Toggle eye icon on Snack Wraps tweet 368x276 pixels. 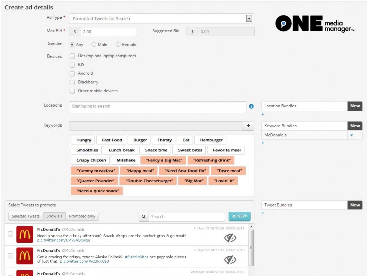pyautogui.click(x=230, y=238)
